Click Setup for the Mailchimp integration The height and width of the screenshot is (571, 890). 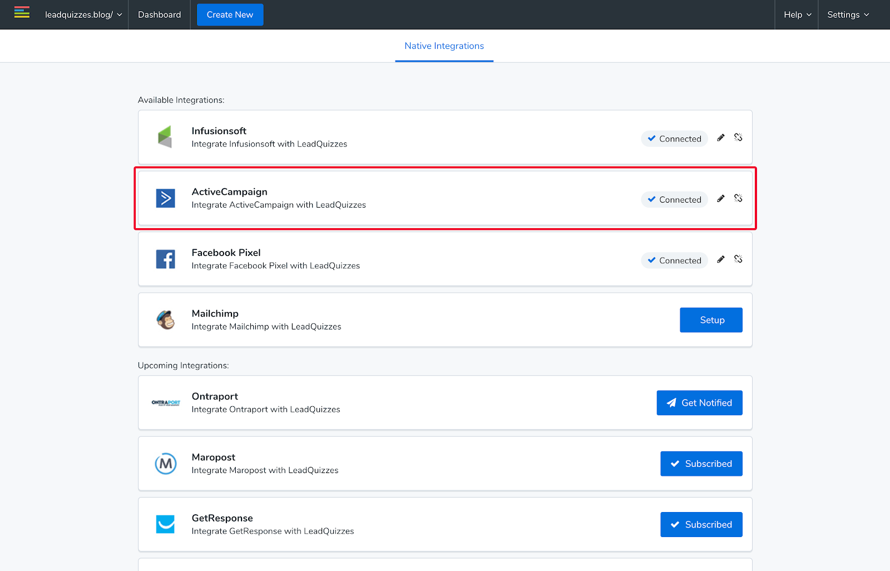pos(711,320)
